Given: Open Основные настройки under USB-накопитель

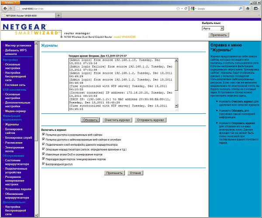Looking at the screenshot, I should pos(13,96).
